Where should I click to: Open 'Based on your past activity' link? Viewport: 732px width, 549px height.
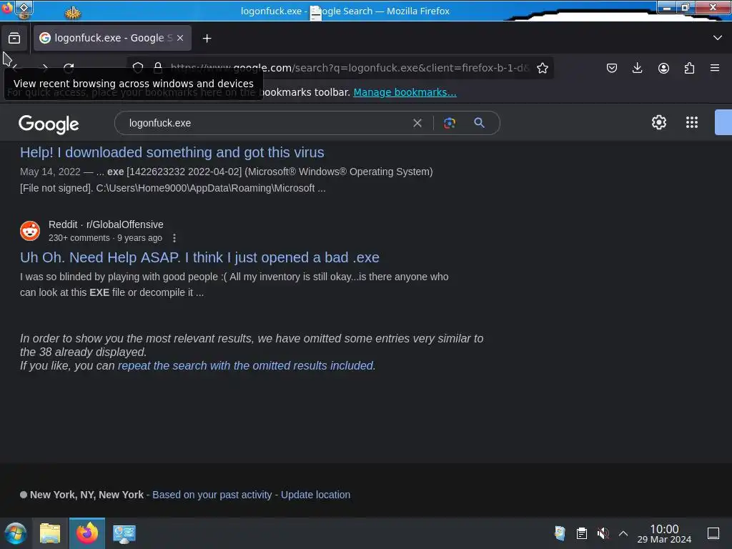[x=212, y=495]
